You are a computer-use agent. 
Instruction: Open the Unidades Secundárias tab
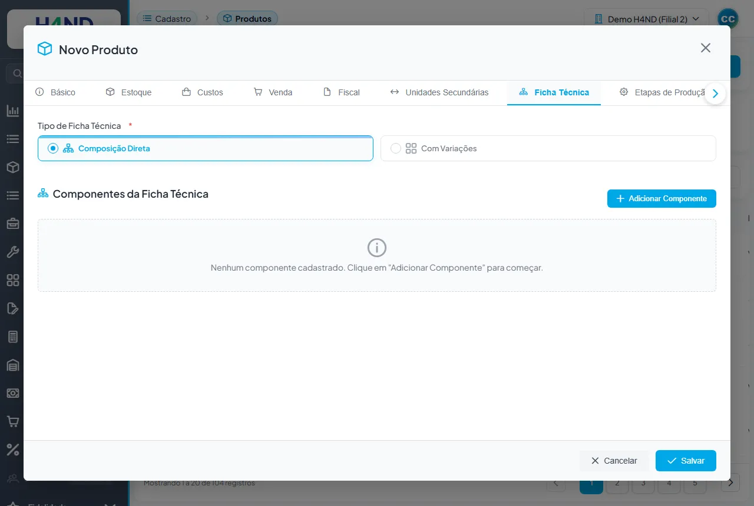coord(439,92)
